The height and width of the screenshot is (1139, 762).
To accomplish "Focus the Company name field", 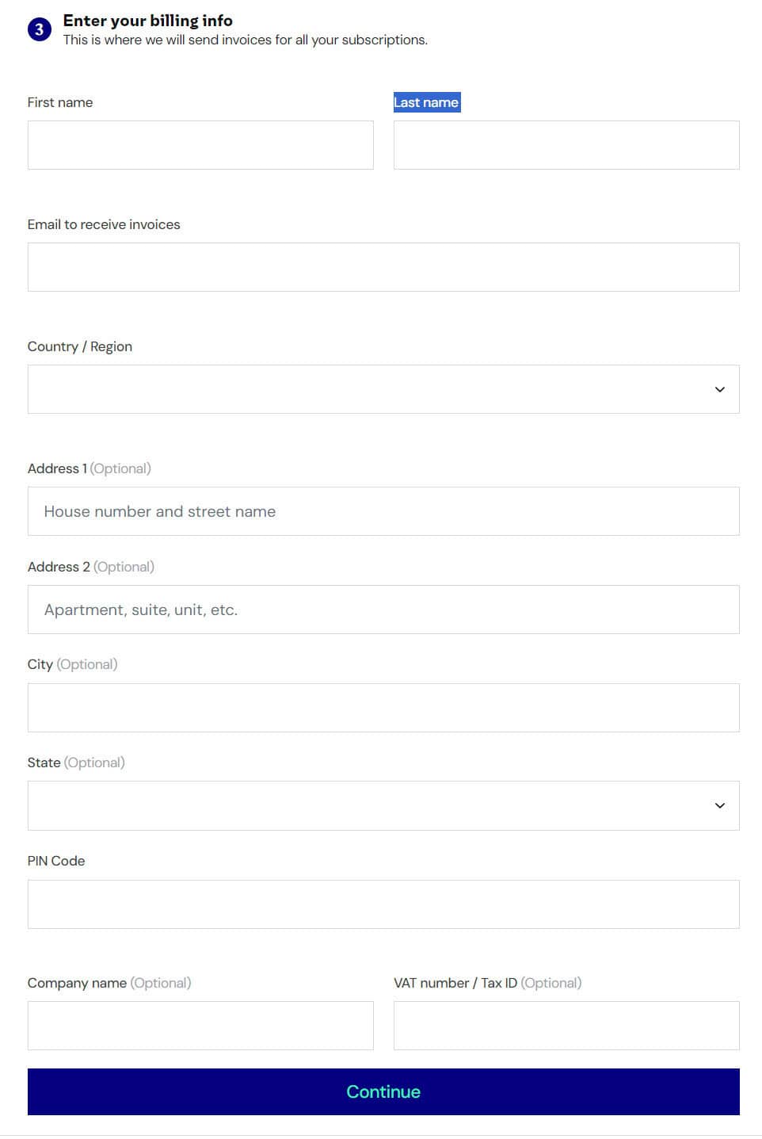I will click(x=200, y=1026).
